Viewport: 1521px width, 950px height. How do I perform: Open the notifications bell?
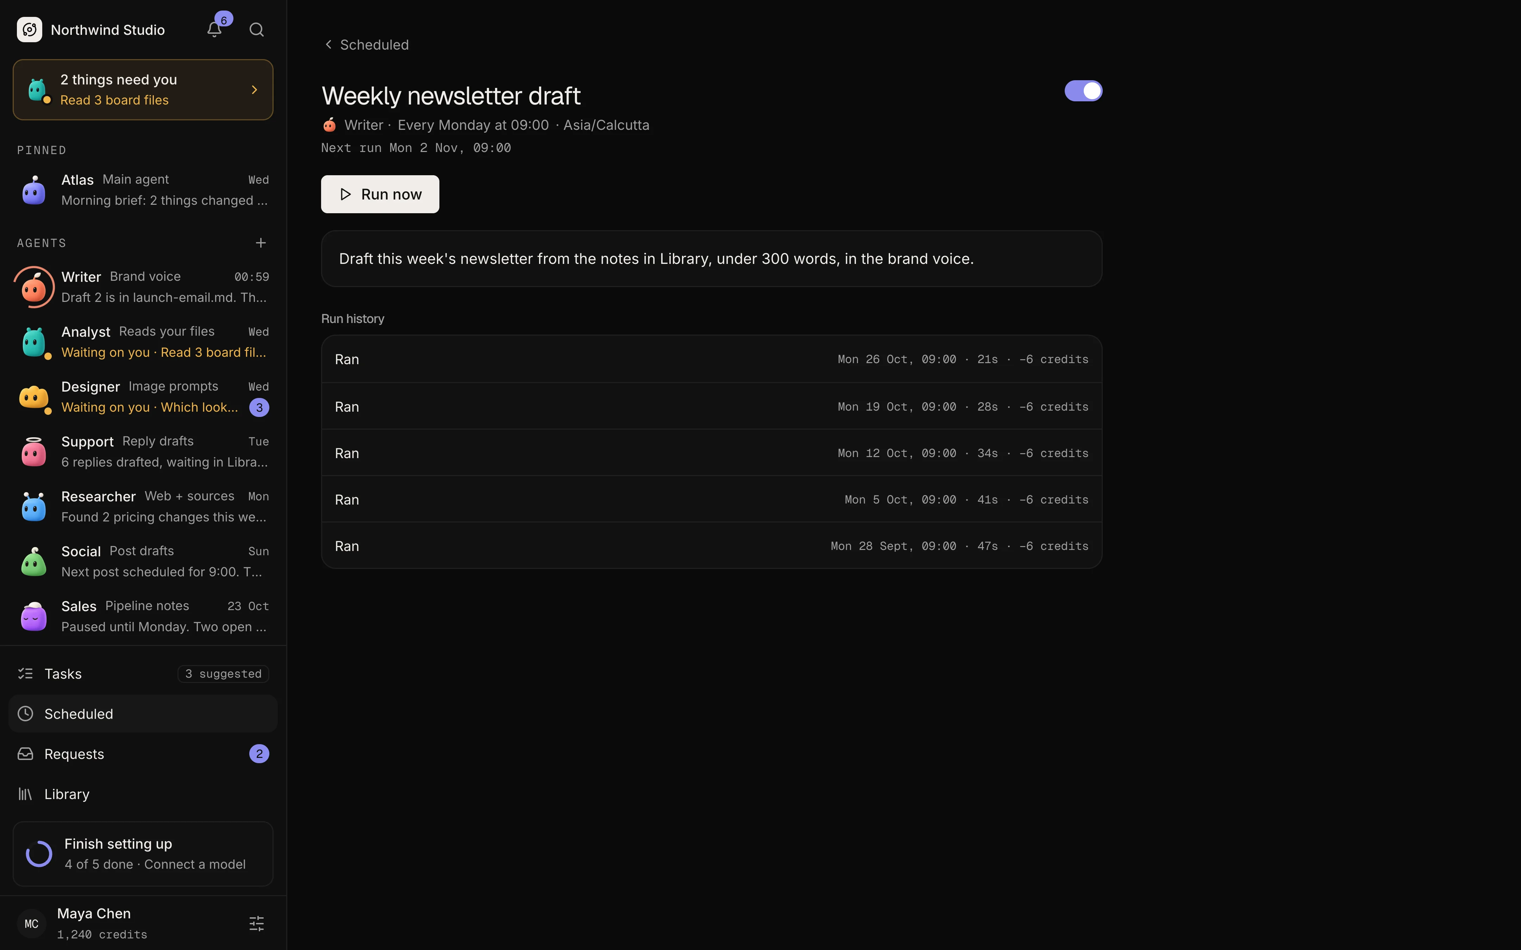click(214, 30)
